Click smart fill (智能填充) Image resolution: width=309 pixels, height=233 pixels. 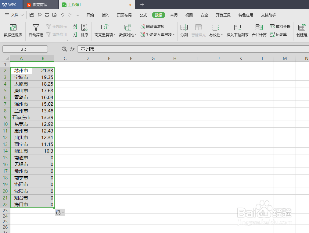pyautogui.click(x=199, y=30)
